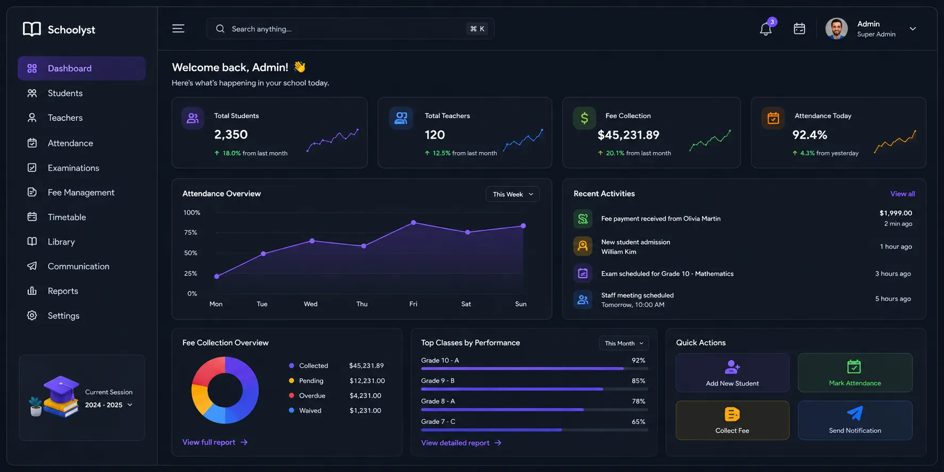Click the Collected legend color dot
The image size is (944, 472).
tap(291, 366)
